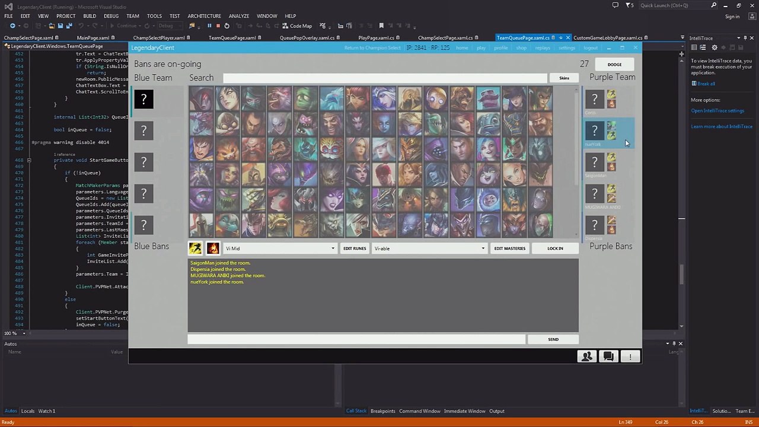The image size is (759, 427).
Task: Click the Ghost summoner spell icon
Action: (195, 248)
